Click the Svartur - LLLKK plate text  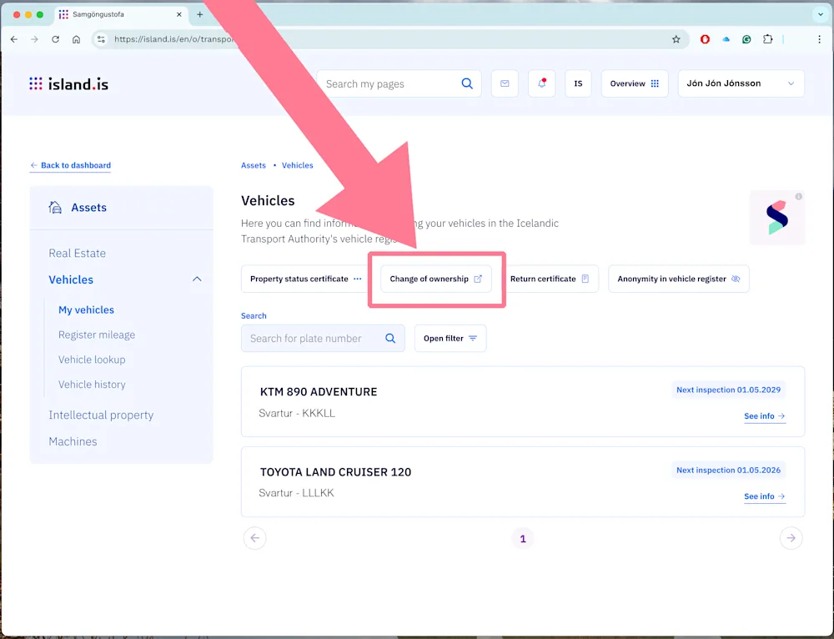[x=296, y=493]
